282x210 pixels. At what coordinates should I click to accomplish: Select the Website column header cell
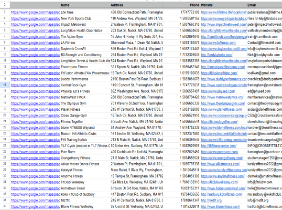223,5
